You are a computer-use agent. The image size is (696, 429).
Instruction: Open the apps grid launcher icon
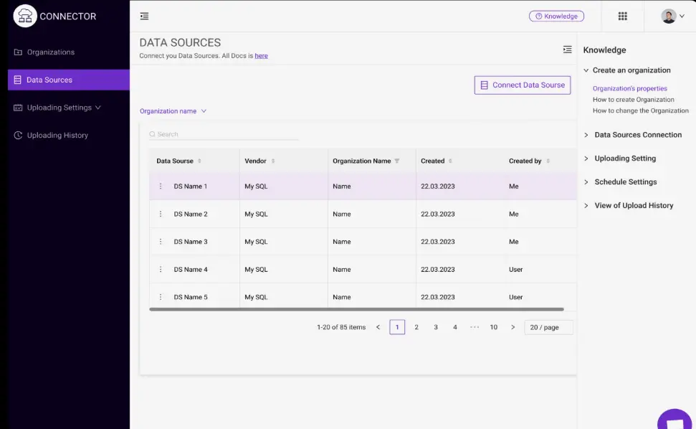pyautogui.click(x=622, y=16)
